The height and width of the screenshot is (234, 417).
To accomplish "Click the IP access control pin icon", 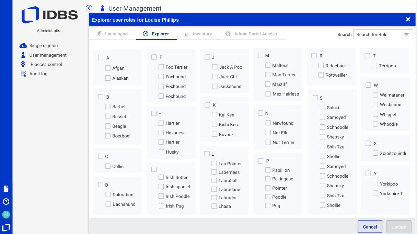I will coord(23,64).
